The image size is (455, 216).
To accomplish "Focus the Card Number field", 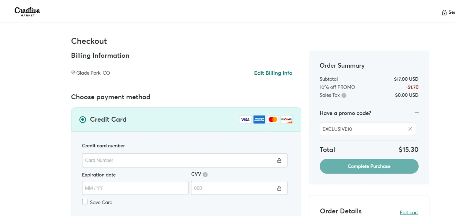I will [179, 160].
